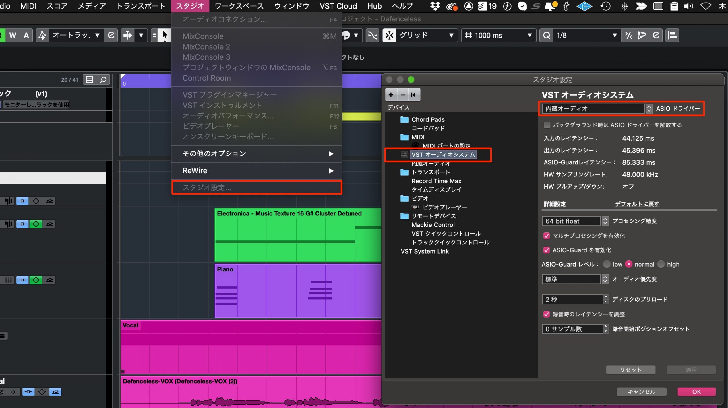Image resolution: width=728 pixels, height=408 pixels.
Task: Toggle green read automation on Piano track
Action: [36, 280]
